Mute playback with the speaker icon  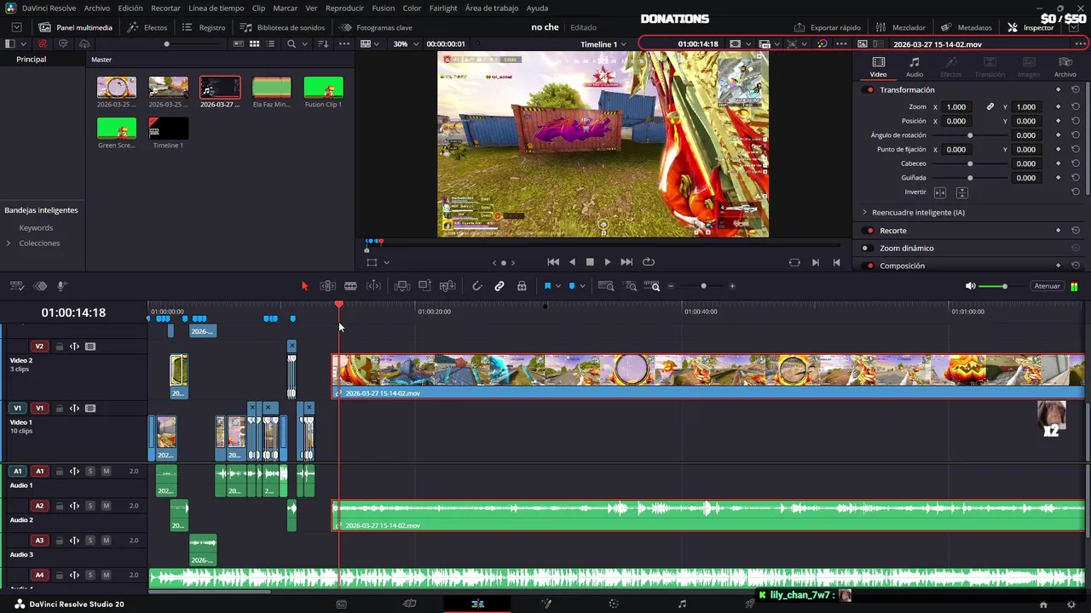click(970, 286)
